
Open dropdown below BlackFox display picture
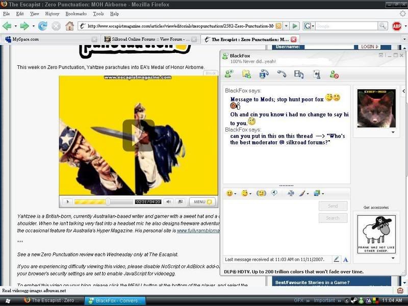(x=393, y=132)
